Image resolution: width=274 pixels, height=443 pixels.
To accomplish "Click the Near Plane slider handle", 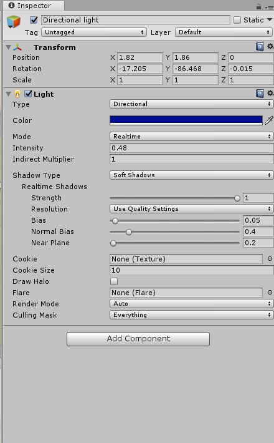I will click(x=113, y=243).
